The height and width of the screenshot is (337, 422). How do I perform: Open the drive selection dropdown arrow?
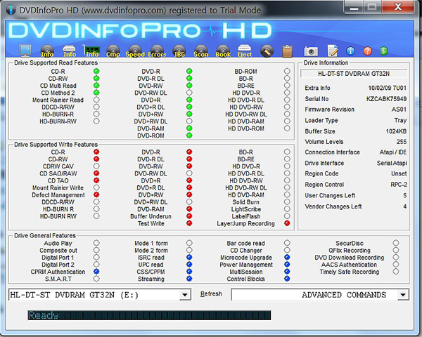click(184, 295)
